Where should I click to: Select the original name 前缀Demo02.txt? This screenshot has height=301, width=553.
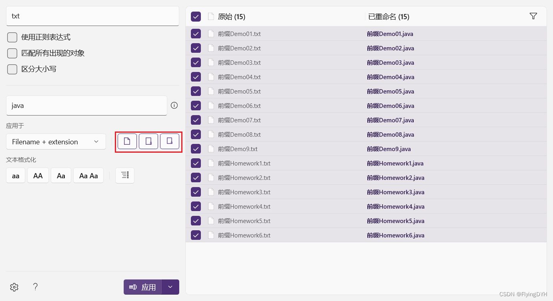pyautogui.click(x=239, y=48)
